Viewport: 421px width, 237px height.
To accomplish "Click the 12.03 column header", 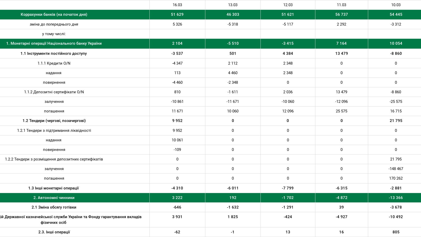I will click(x=288, y=5).
